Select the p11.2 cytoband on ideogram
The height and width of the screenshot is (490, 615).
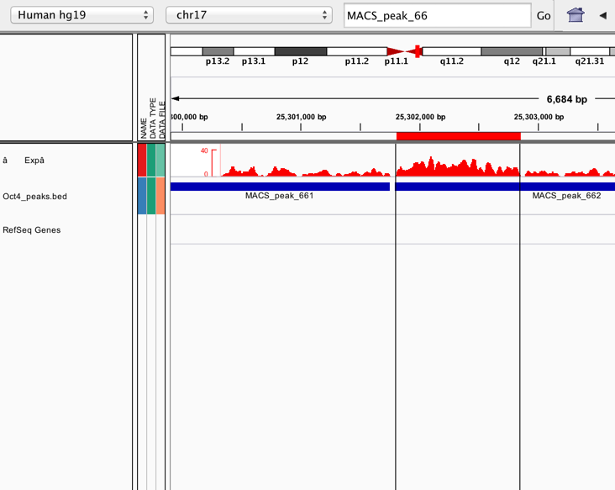point(357,51)
